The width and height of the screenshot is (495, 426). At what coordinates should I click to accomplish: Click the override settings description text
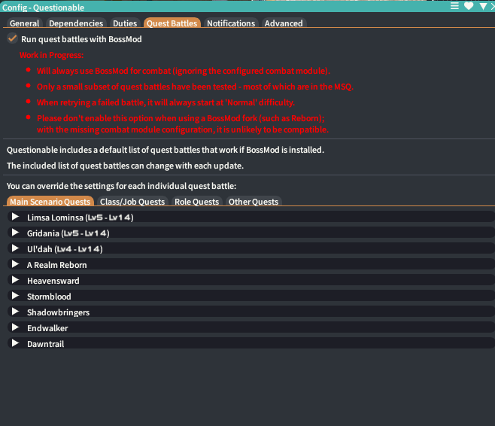(121, 186)
